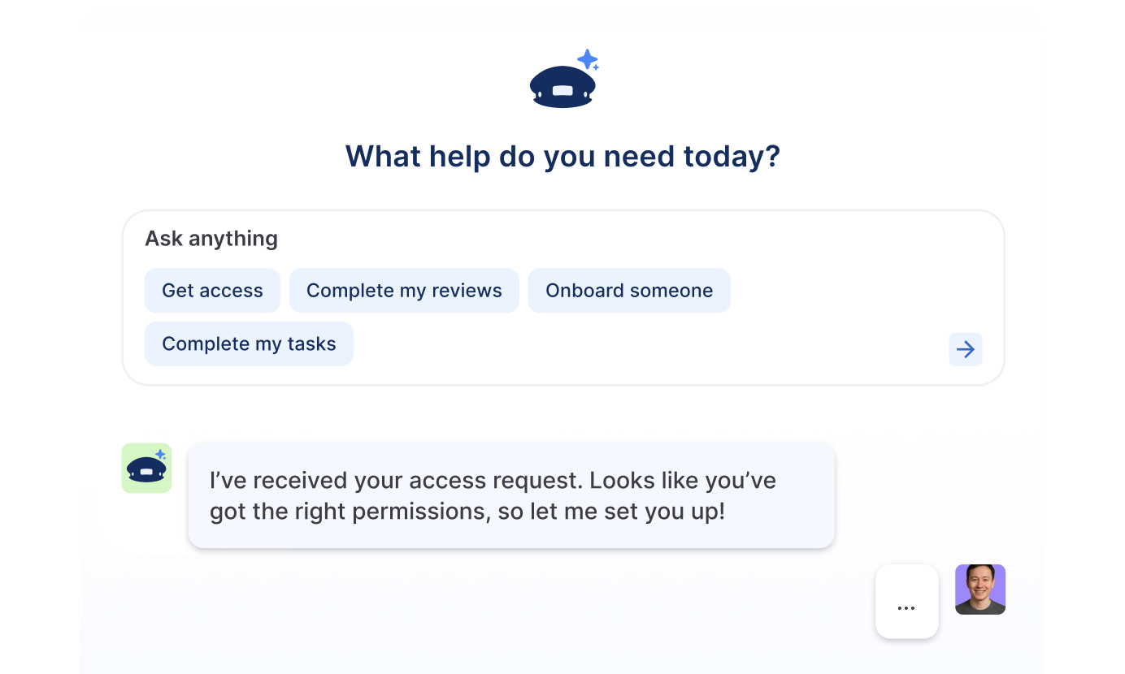This screenshot has height=674, width=1125.
Task: Click the assistant robot logo above the heading
Action: click(x=561, y=81)
